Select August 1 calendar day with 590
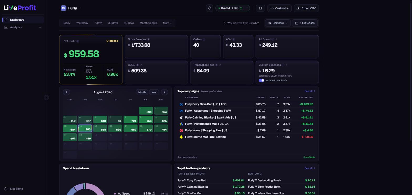The width and height of the screenshot is (412, 195). pyautogui.click(x=146, y=111)
